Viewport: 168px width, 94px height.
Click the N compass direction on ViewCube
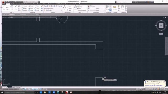pos(161,21)
